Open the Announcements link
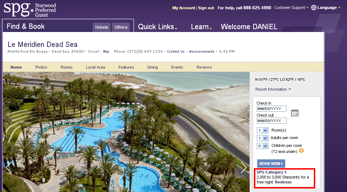Screen dimensions: 347x192 [x=201, y=52]
